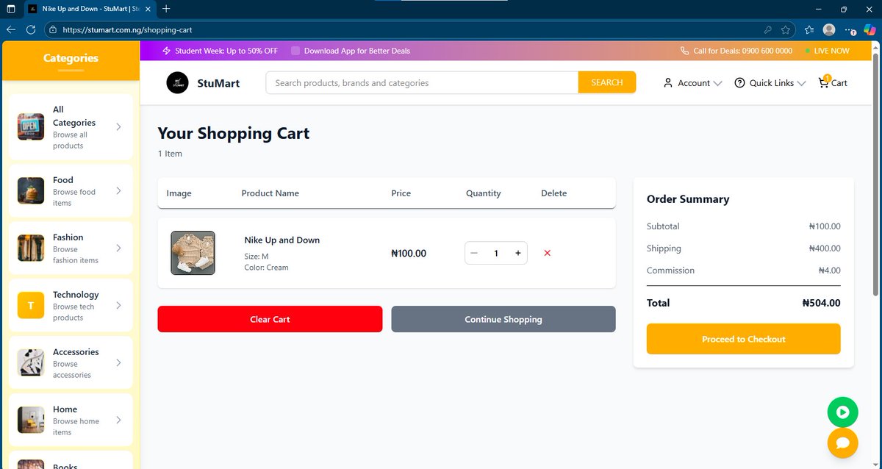Click the Continue Shopping button
The height and width of the screenshot is (469, 882).
503,319
